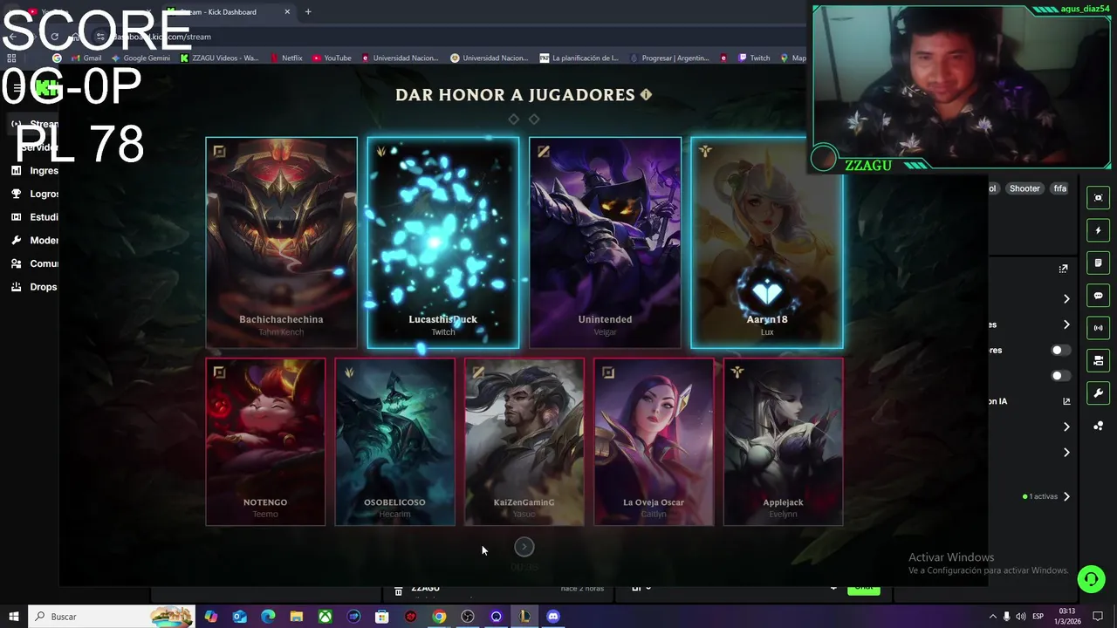Select Bachichachechina's Tahm Kench honor card
The height and width of the screenshot is (628, 1117).
[x=281, y=242]
